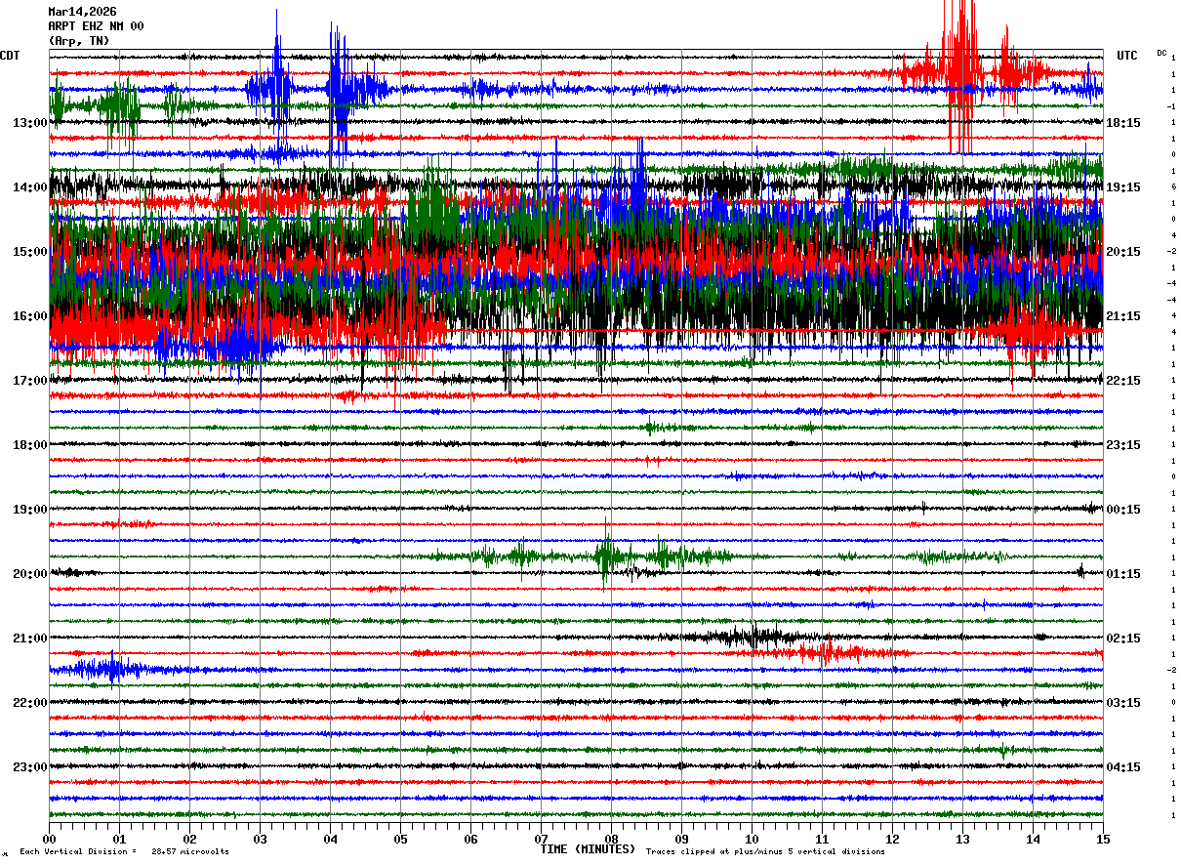Click the 04:15 UTC time label
This screenshot has height=865, width=1181.
[x=1123, y=766]
